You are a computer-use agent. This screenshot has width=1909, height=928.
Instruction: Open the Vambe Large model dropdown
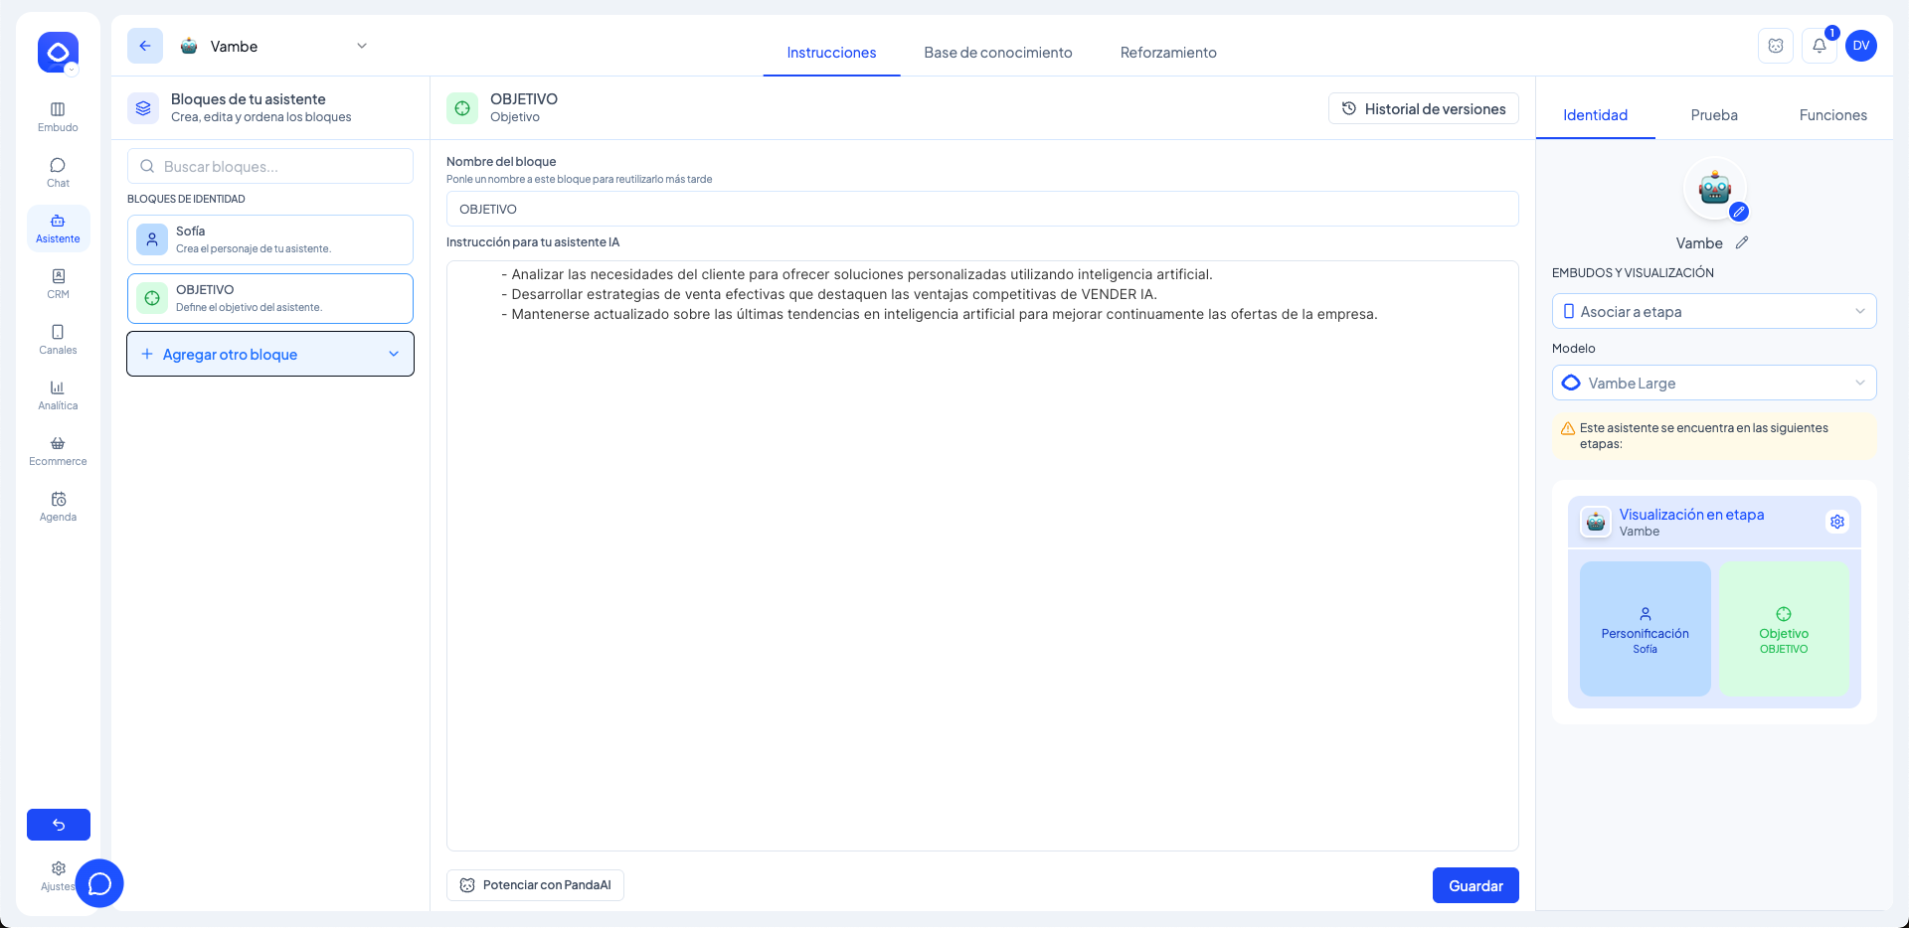1713,383
